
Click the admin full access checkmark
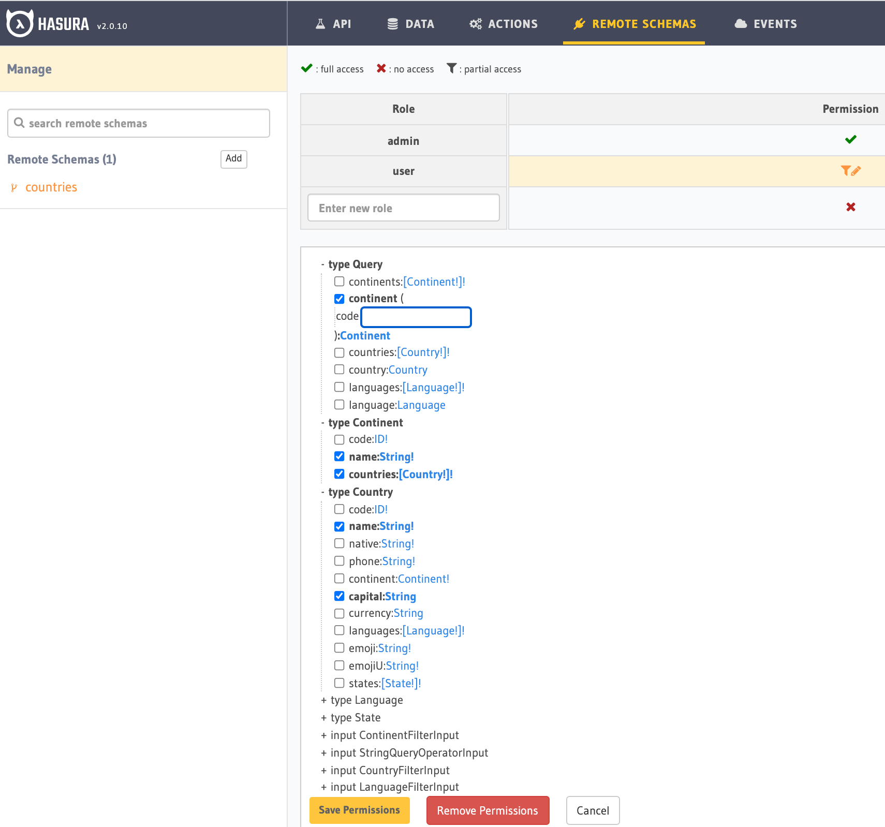[x=850, y=140]
